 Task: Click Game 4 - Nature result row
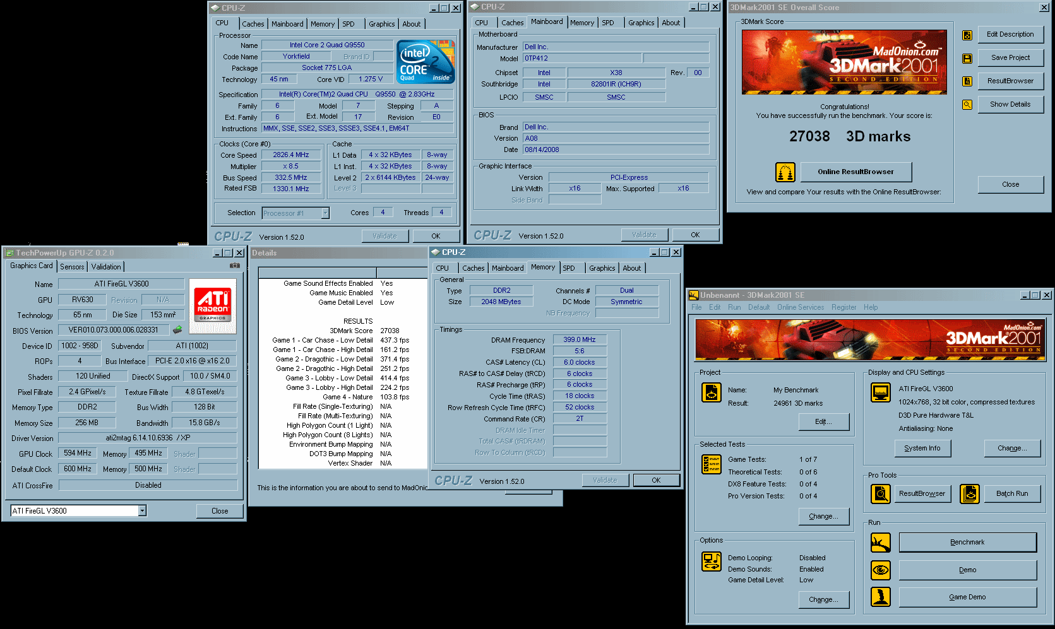(x=342, y=397)
